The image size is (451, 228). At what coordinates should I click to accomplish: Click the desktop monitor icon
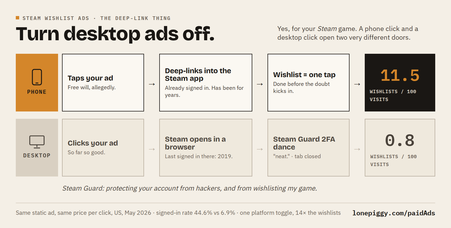point(37,142)
